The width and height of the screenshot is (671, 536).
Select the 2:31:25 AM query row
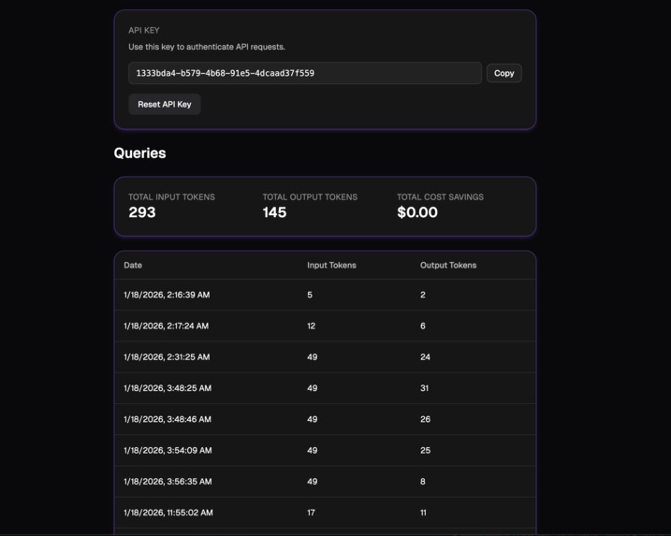(326, 357)
